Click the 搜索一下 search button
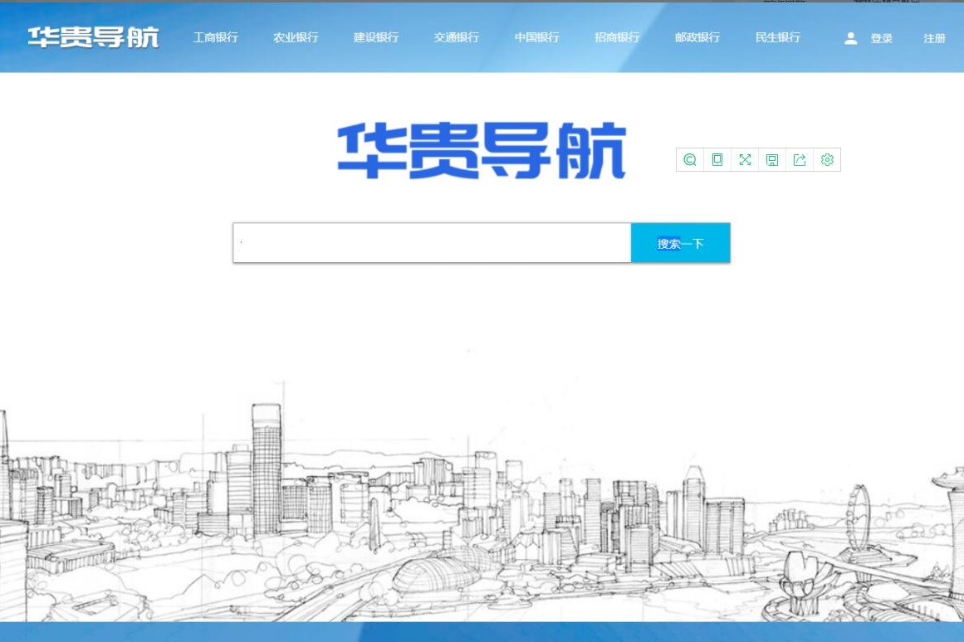 [x=680, y=243]
